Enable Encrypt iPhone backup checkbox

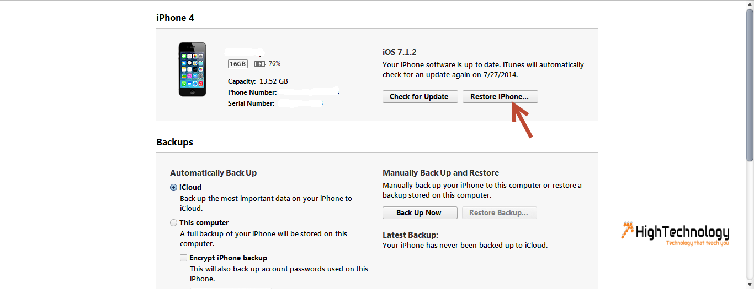point(183,258)
